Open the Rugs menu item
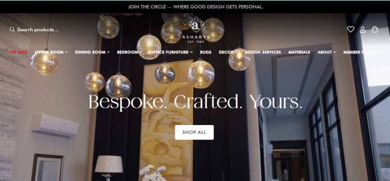This screenshot has width=390, height=181. coord(206,52)
